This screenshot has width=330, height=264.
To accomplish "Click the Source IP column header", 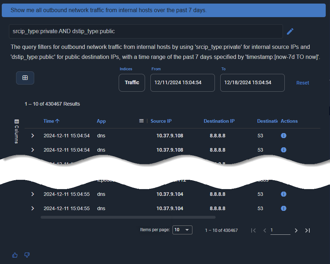I will point(161,121).
